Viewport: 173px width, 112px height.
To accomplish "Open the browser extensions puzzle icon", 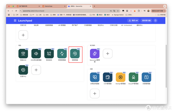I will pos(139,11).
